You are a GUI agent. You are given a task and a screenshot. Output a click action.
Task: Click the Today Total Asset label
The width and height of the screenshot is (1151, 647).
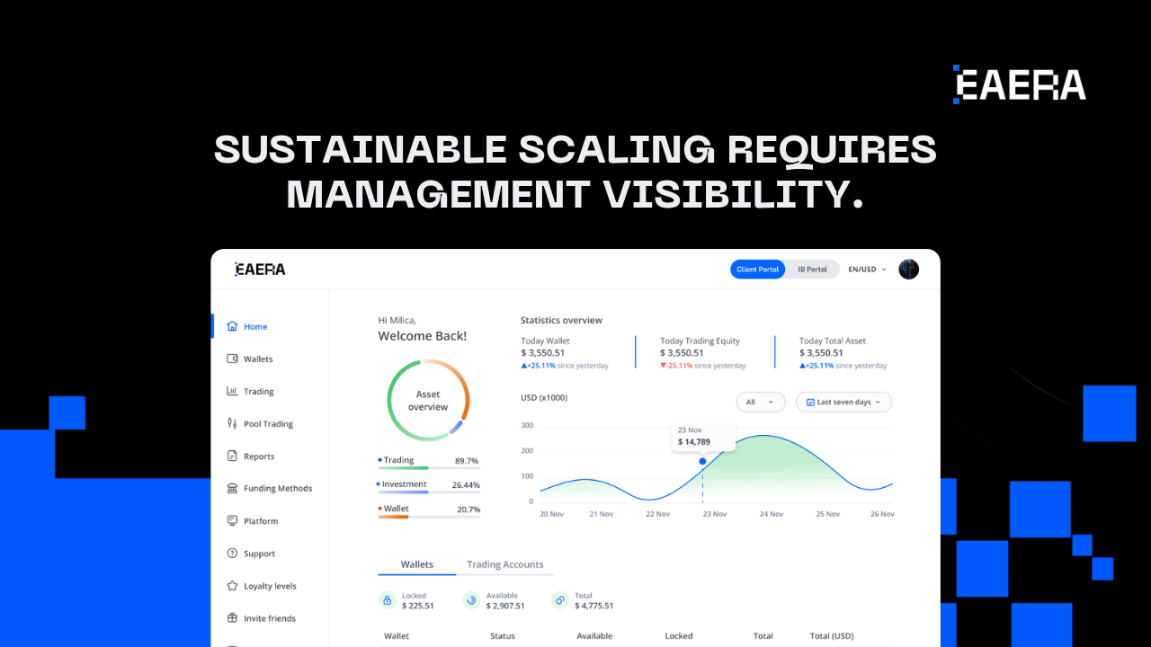point(833,341)
